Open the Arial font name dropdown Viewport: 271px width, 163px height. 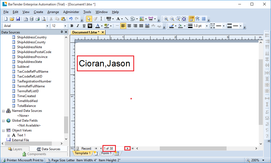(x=47, y=26)
